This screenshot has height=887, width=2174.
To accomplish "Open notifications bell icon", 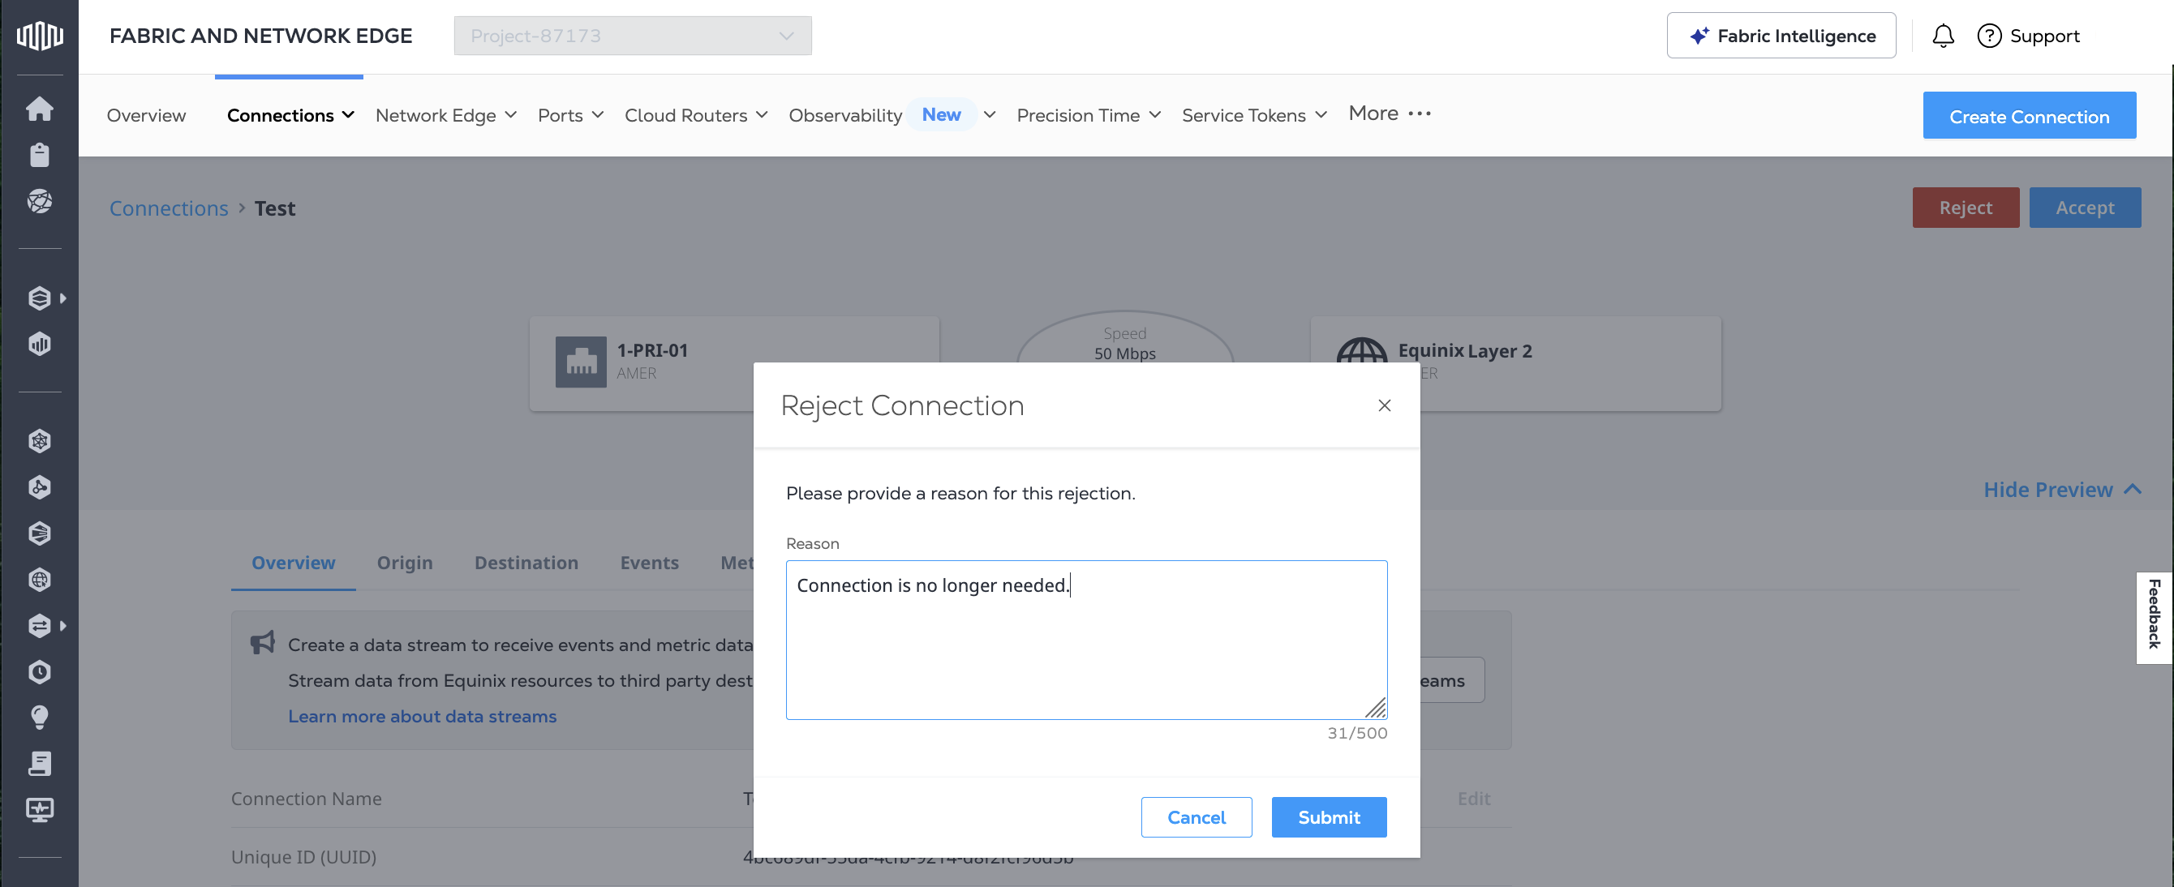I will point(1943,36).
